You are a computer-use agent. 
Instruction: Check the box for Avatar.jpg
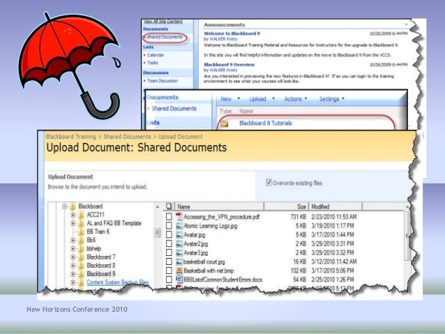pos(169,235)
